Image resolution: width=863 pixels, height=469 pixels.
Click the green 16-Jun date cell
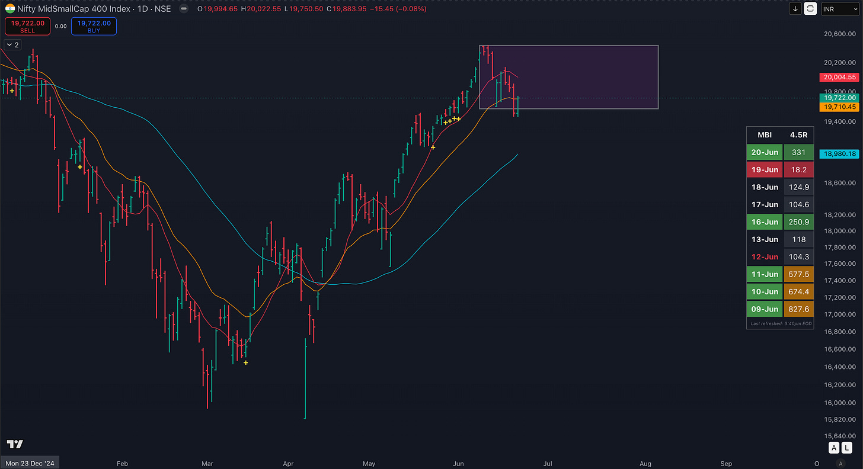pos(765,222)
